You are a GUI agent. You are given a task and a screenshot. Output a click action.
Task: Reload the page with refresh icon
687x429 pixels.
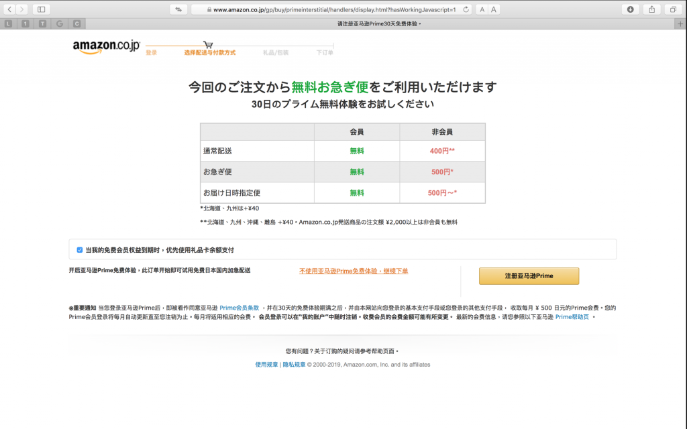[466, 9]
